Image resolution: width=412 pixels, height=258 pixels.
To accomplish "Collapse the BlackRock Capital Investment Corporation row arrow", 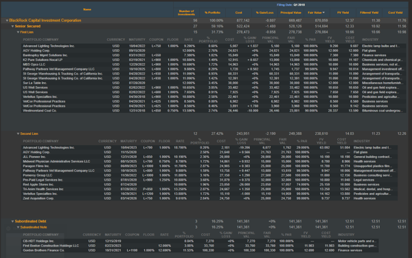I will (x=7, y=21).
